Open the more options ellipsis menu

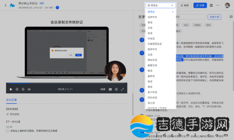pyautogui.click(x=218, y=5)
